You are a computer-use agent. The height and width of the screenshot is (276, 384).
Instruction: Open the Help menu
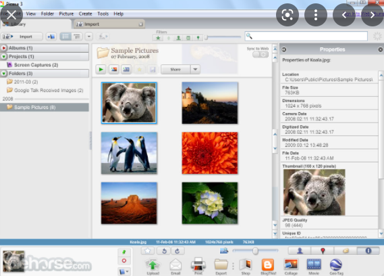click(x=118, y=14)
